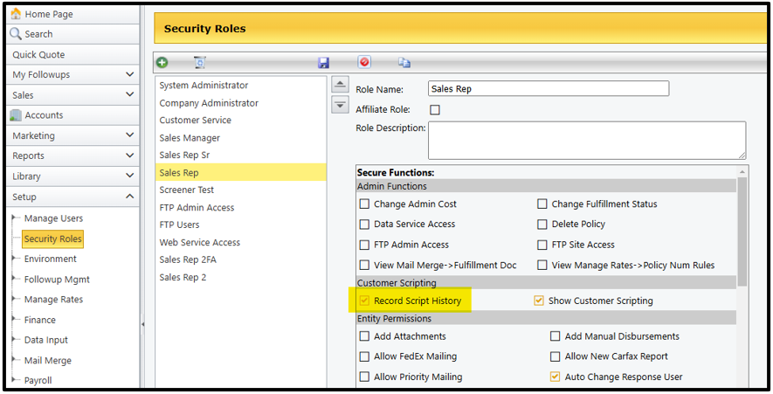Open the Security Roles setup item

point(52,238)
